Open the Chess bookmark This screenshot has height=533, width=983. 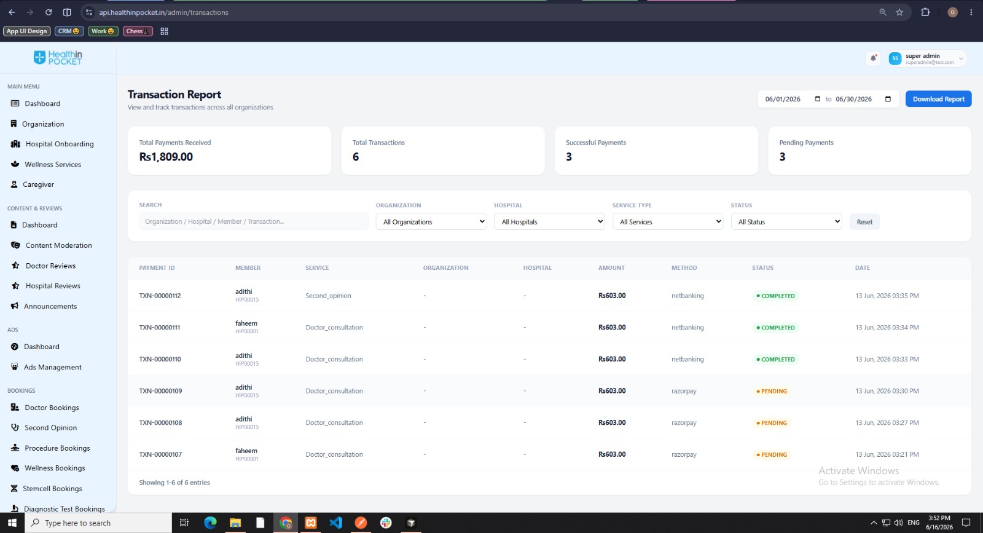(138, 31)
